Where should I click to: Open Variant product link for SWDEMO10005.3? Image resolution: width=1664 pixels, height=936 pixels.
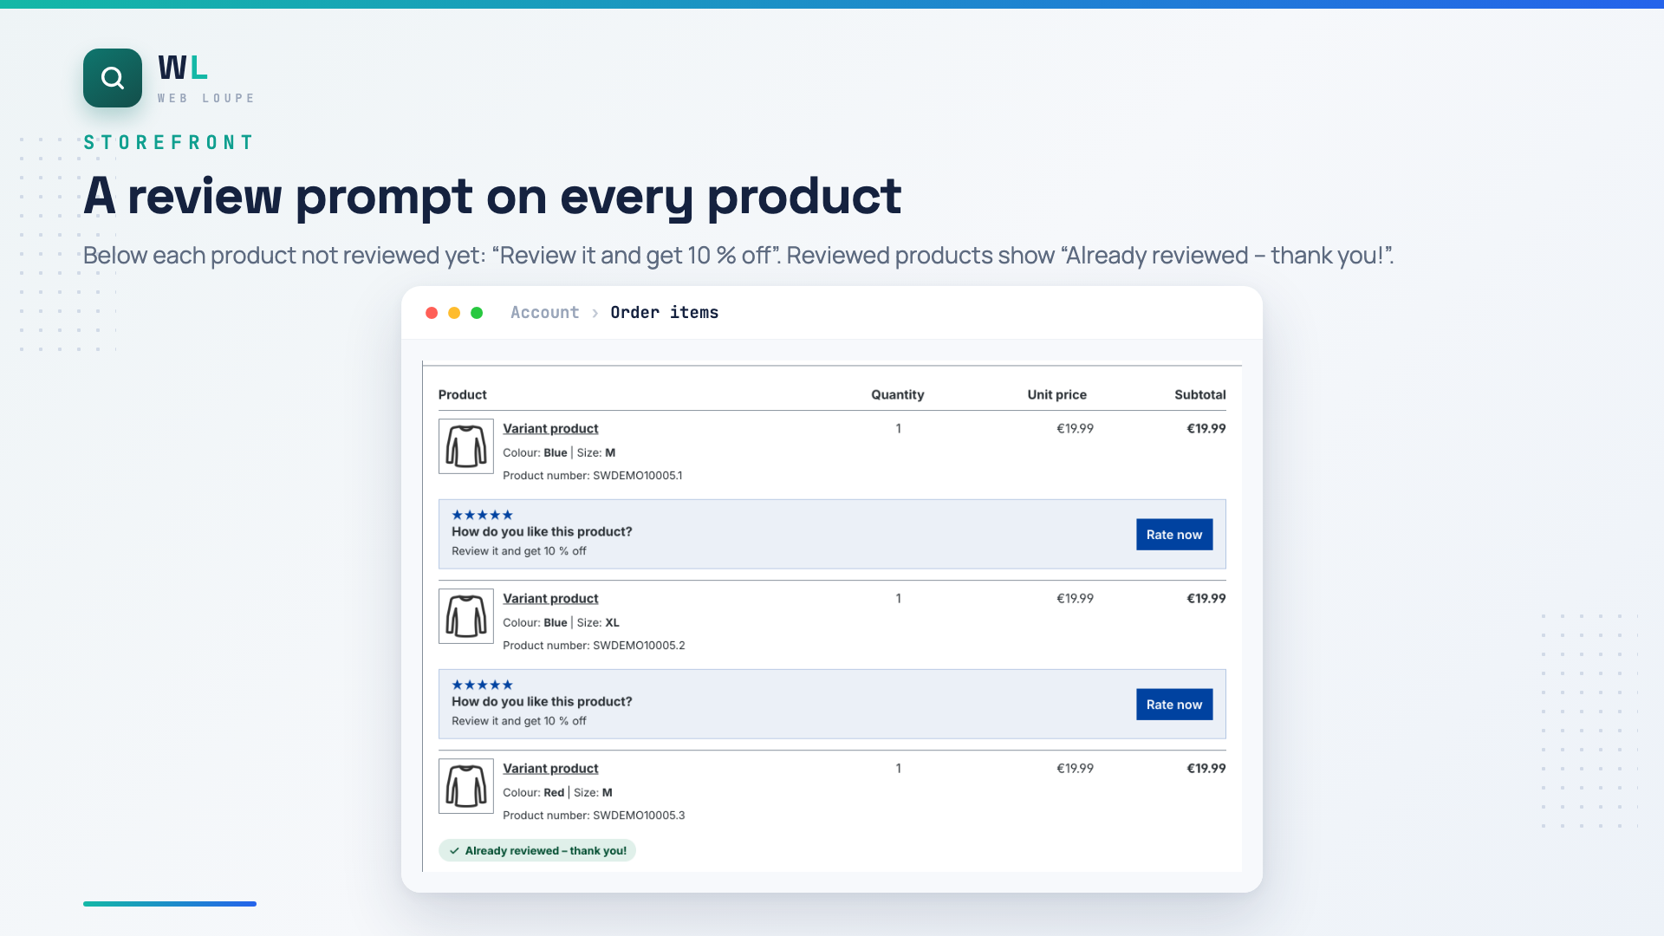(x=550, y=768)
